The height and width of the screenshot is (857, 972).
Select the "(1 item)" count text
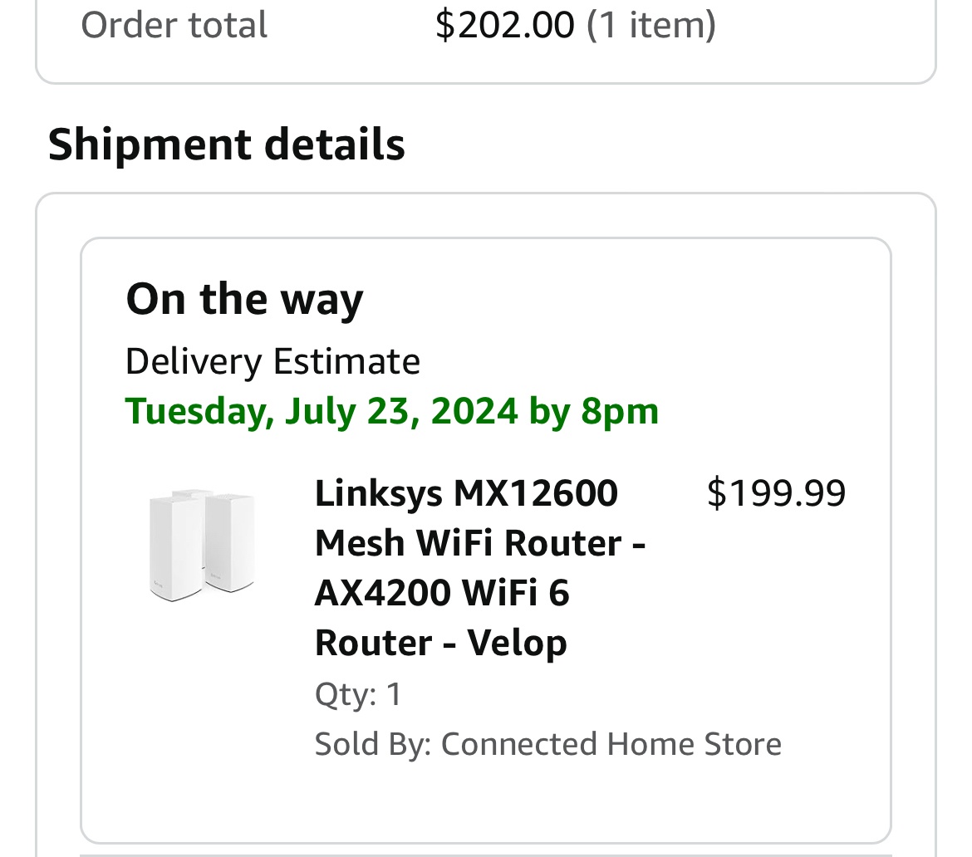[651, 25]
